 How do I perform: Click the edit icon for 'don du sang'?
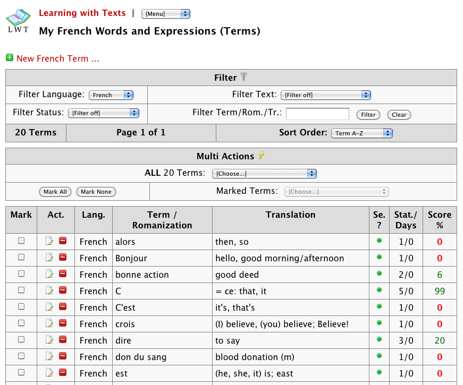(50, 357)
